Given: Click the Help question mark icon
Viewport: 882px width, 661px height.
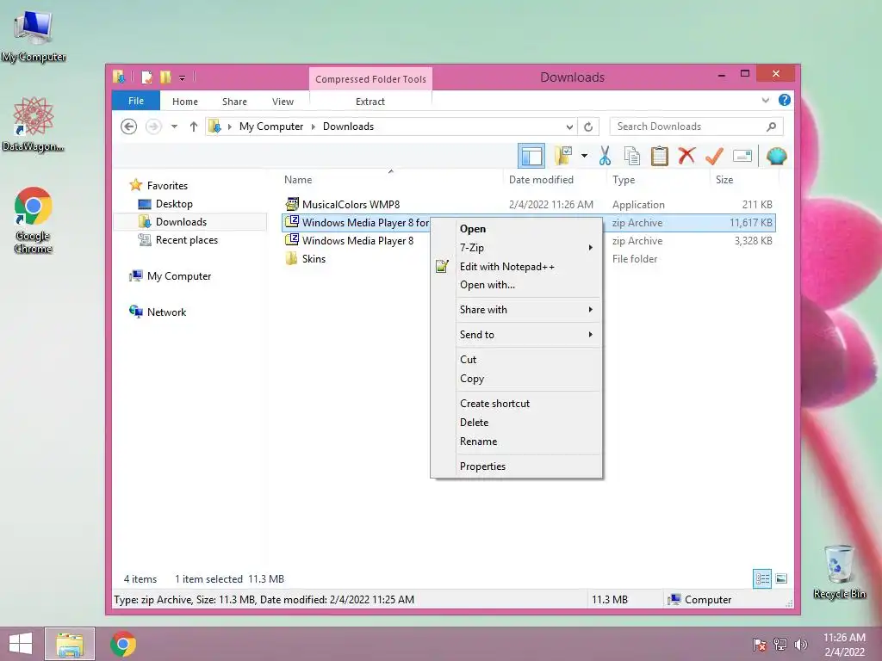Looking at the screenshot, I should (x=784, y=100).
